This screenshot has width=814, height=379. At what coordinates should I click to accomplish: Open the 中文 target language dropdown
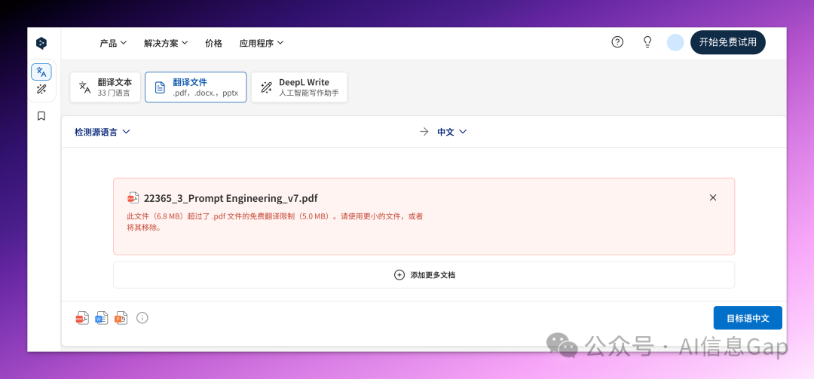pos(452,132)
